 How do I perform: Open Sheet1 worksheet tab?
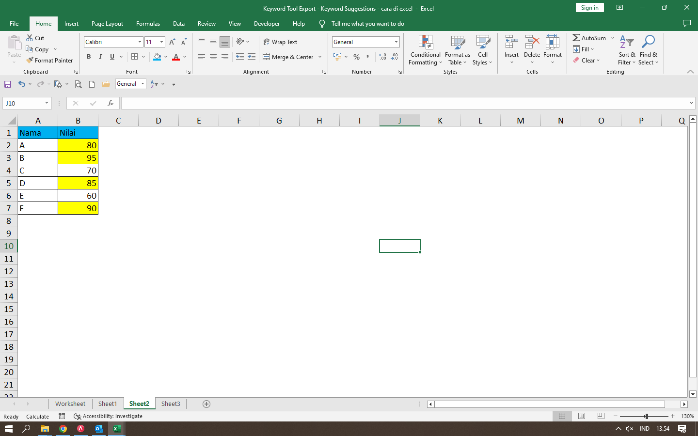click(x=108, y=404)
